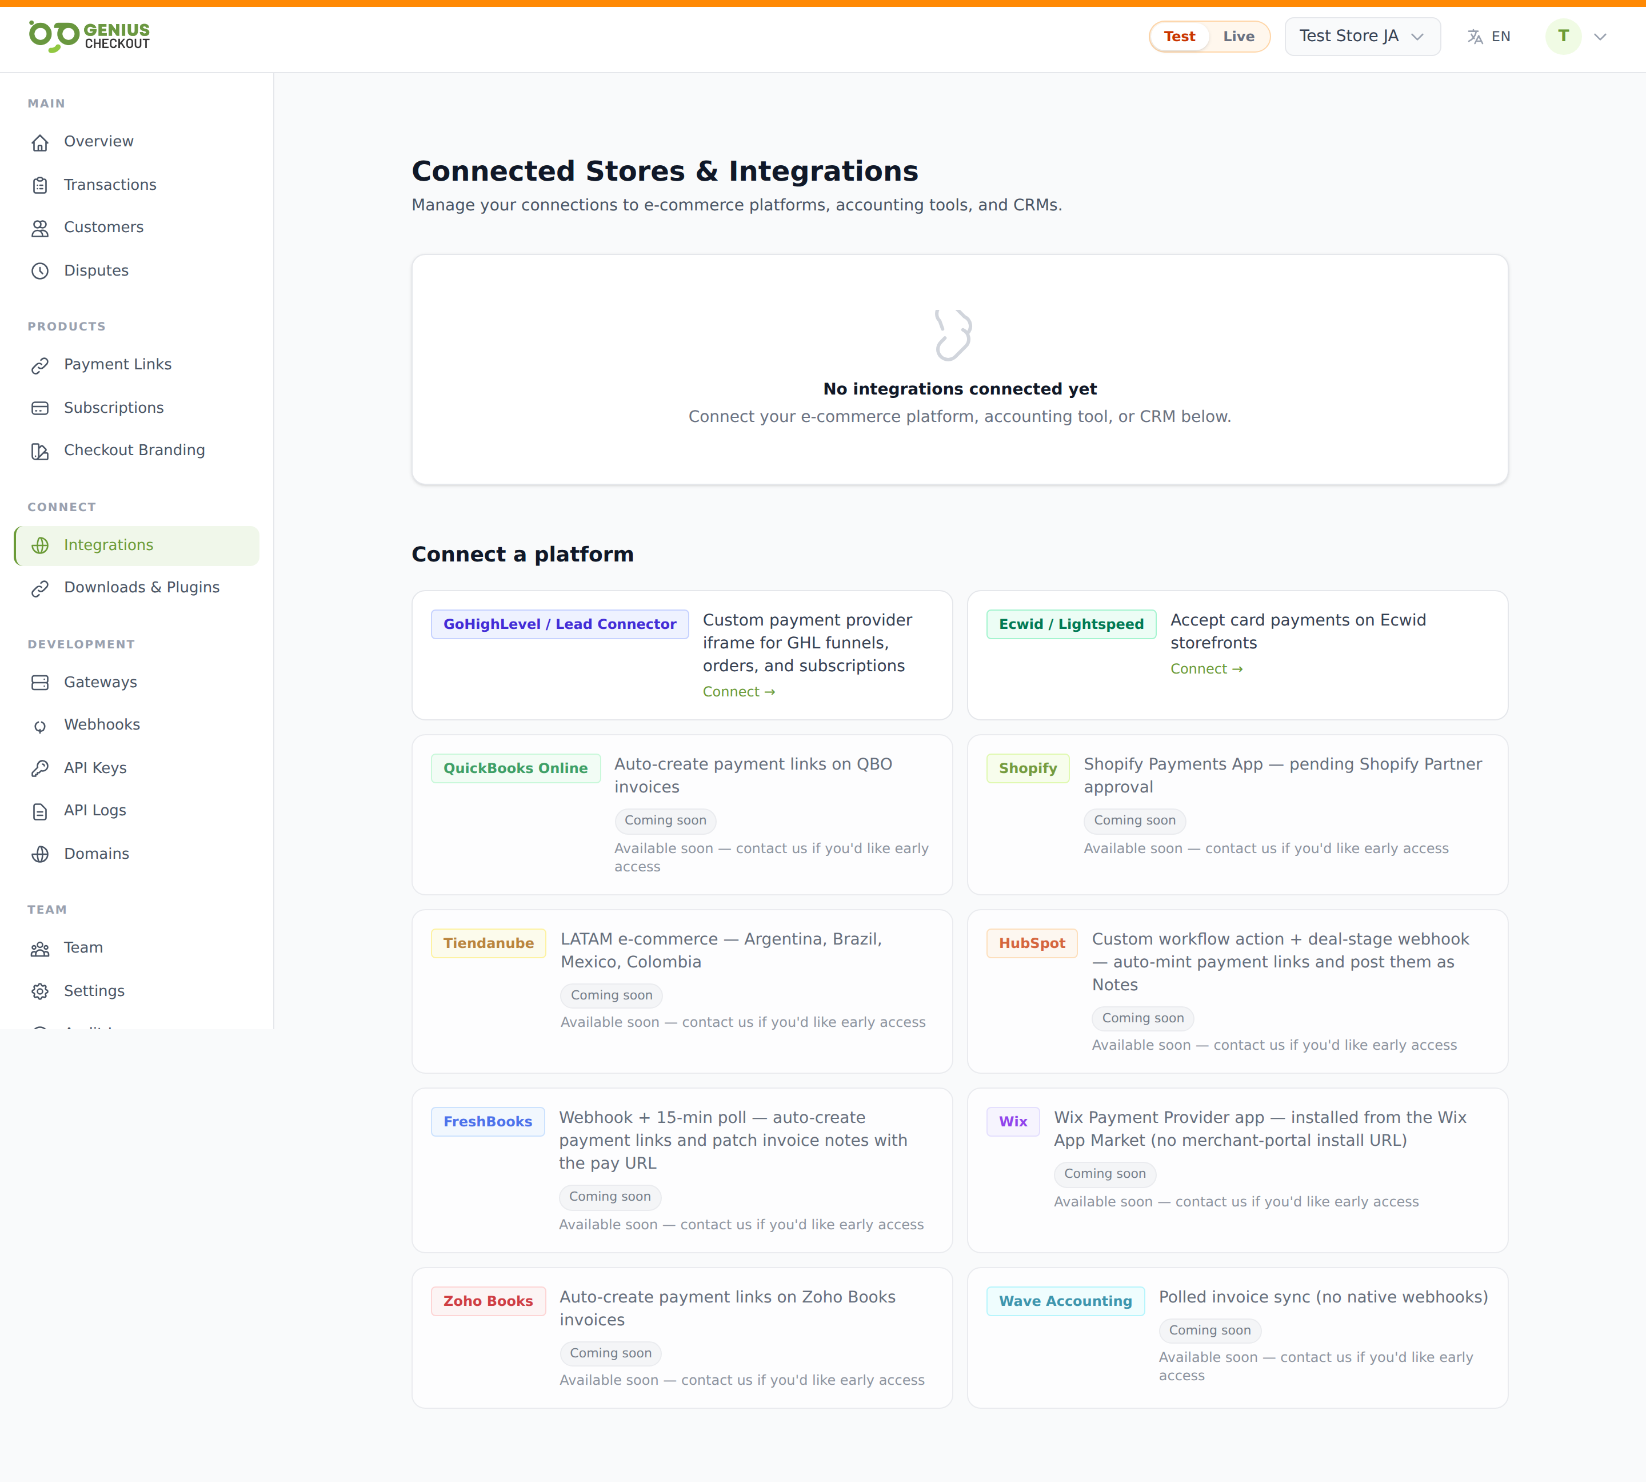The width and height of the screenshot is (1646, 1482).
Task: Go to Gateways page
Action: [137, 682]
